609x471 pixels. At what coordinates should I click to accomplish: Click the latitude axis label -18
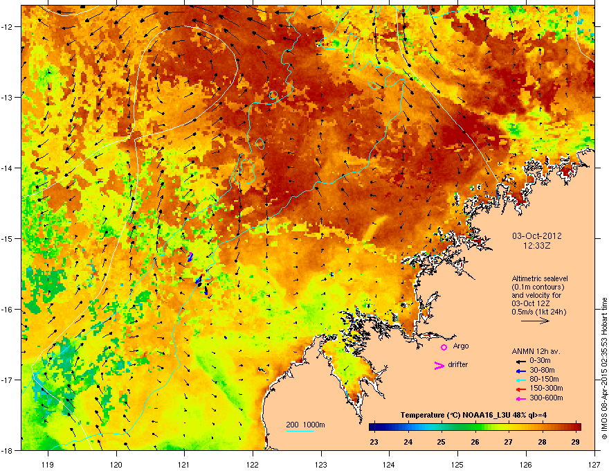7,450
